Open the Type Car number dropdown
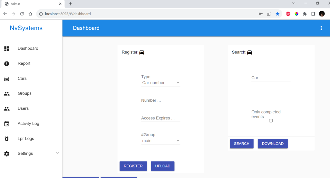Viewport: 330px width, 178px height. pyautogui.click(x=160, y=83)
